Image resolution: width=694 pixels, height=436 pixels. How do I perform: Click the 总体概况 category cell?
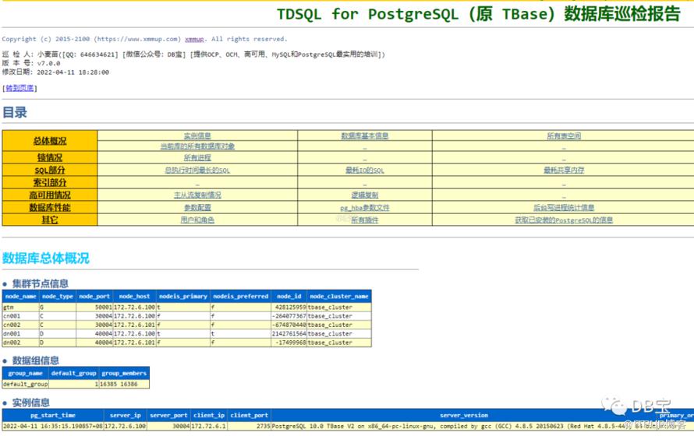[x=49, y=141]
